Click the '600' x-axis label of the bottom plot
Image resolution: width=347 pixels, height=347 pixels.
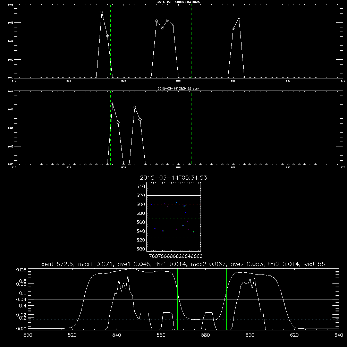(x=250, y=335)
